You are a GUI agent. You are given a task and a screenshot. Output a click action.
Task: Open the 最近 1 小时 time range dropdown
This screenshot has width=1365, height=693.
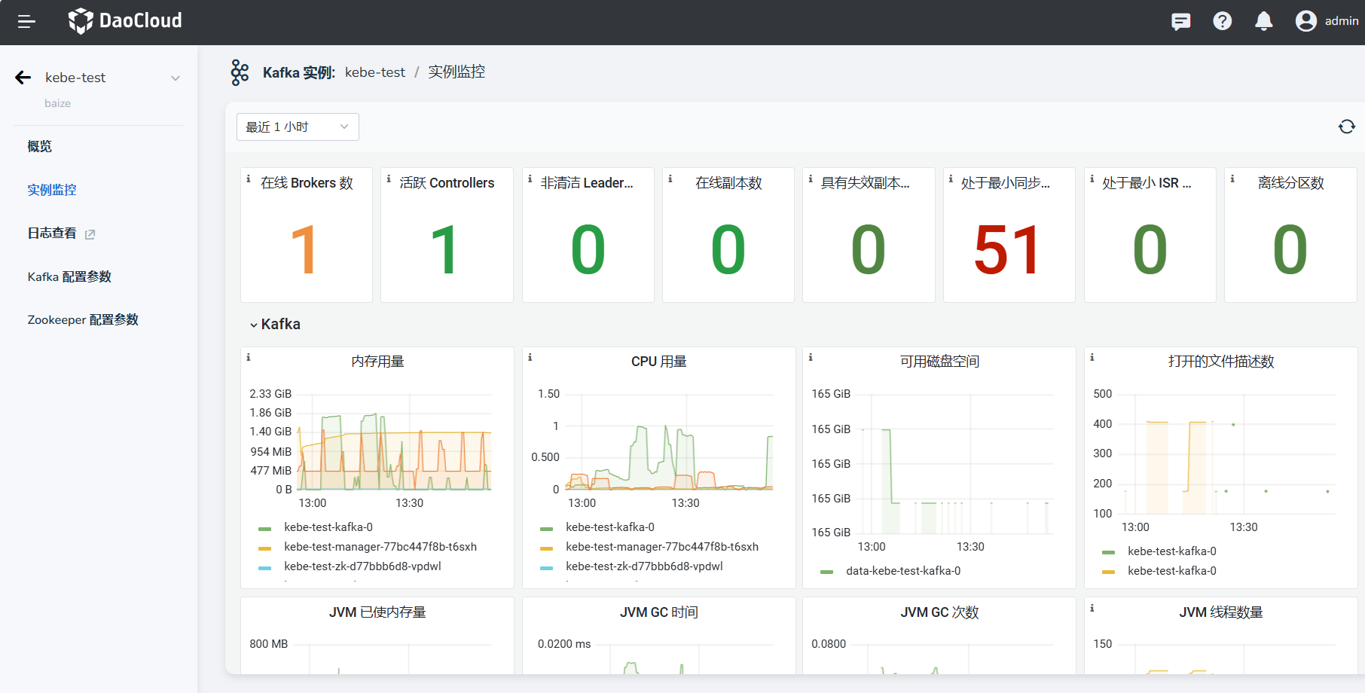(x=298, y=127)
